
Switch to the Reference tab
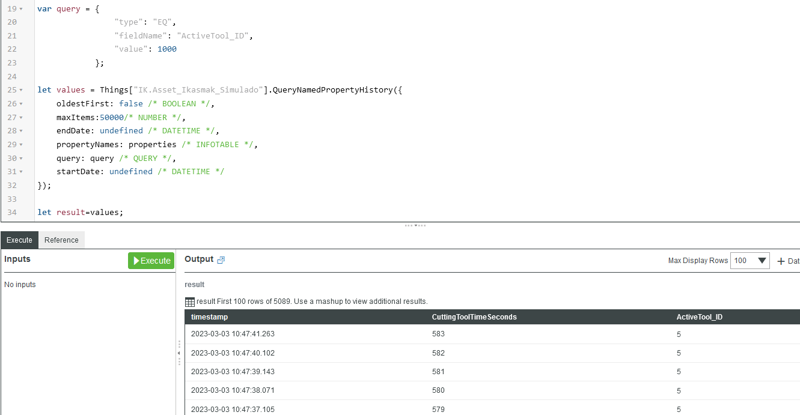(61, 240)
